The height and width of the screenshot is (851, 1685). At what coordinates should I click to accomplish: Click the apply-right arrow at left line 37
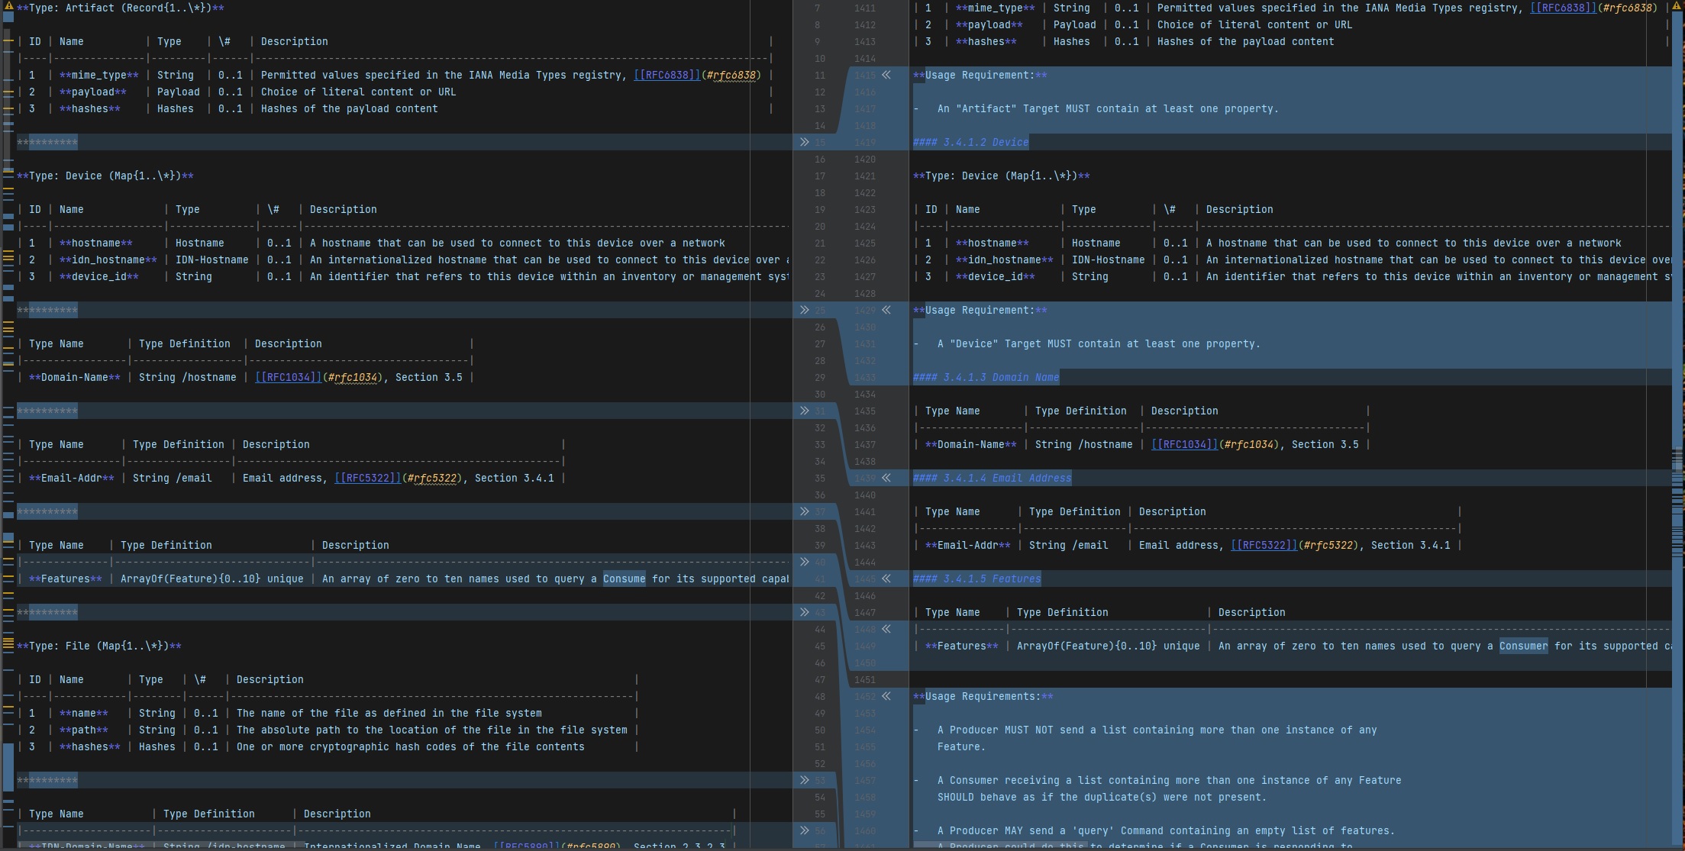[x=804, y=511]
